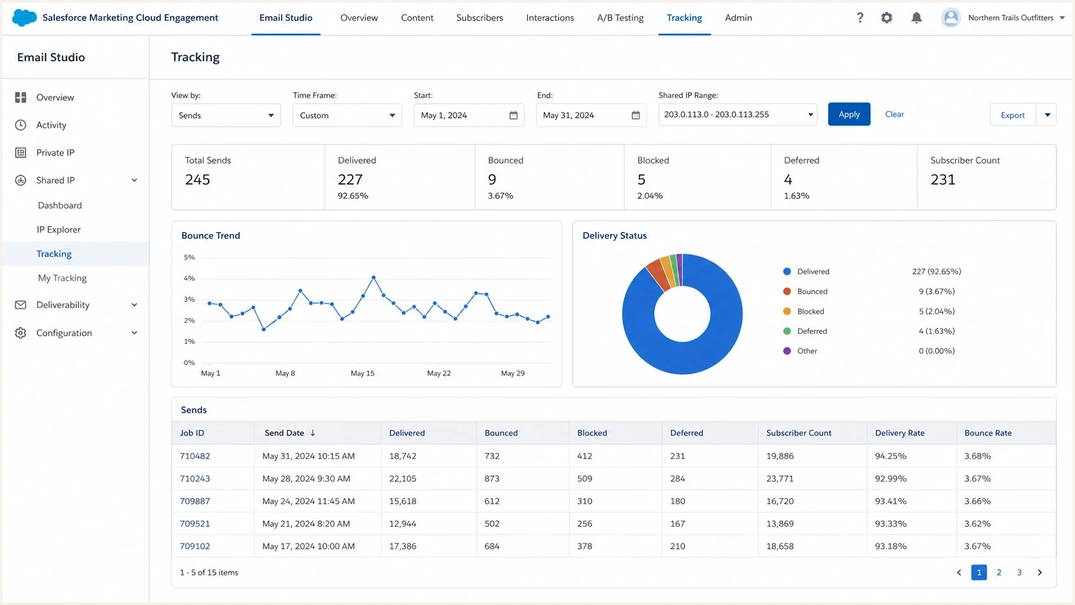Click the End date field May 31, 2024

click(x=591, y=115)
